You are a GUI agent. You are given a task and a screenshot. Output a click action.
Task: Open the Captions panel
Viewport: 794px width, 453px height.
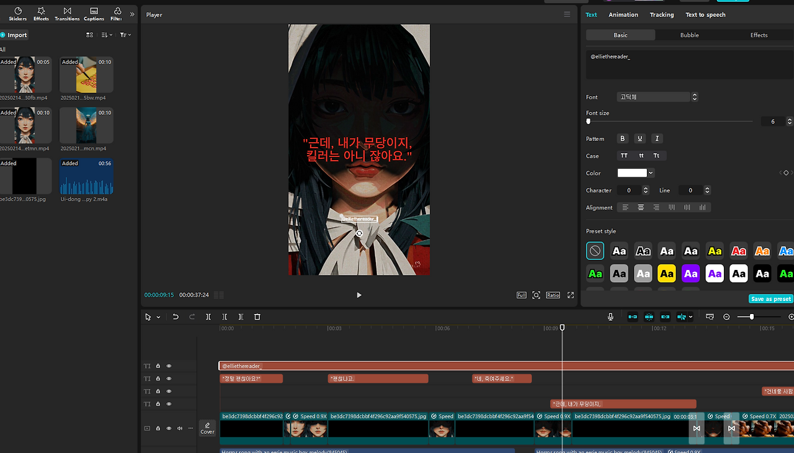[94, 14]
